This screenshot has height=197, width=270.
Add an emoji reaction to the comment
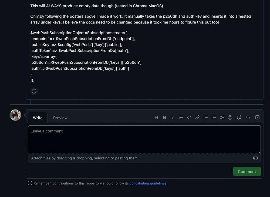click(34, 91)
